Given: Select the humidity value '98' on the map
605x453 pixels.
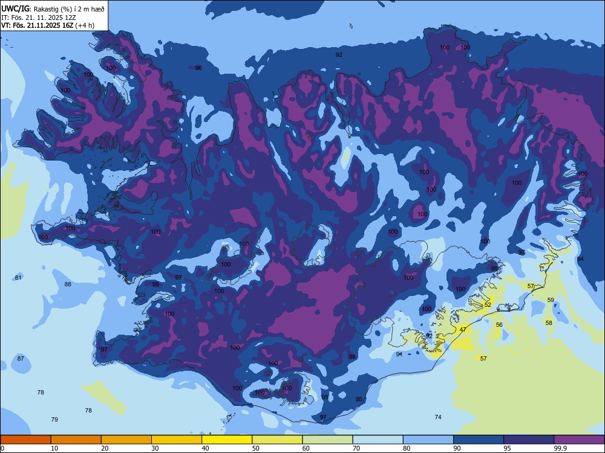Looking at the screenshot, I should pyautogui.click(x=352, y=357).
